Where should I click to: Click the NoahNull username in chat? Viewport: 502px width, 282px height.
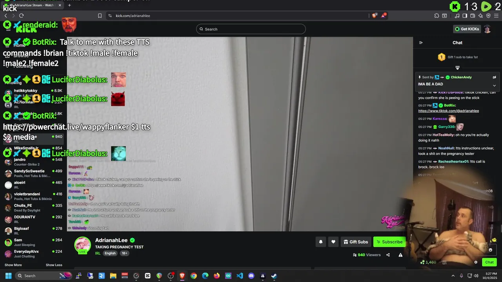[446, 148]
